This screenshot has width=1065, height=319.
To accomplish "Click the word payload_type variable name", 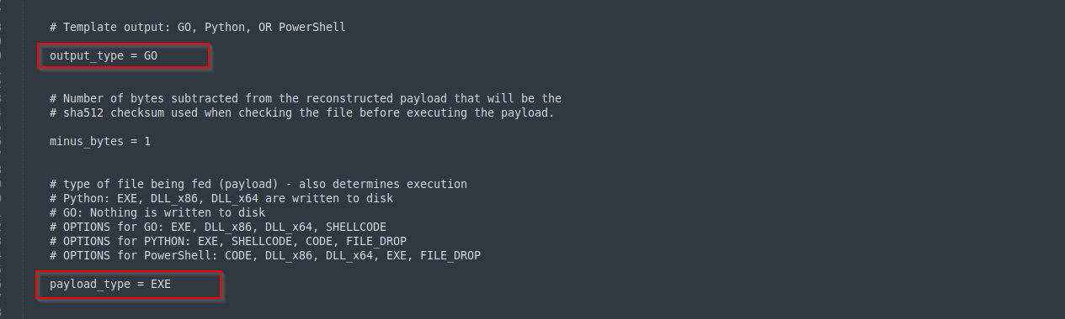I will pos(90,284).
